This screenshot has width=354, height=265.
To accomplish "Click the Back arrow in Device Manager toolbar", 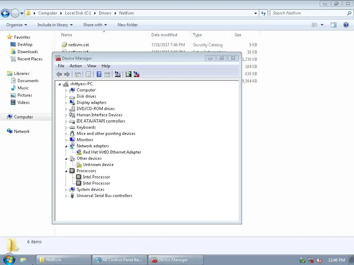I will (x=59, y=74).
